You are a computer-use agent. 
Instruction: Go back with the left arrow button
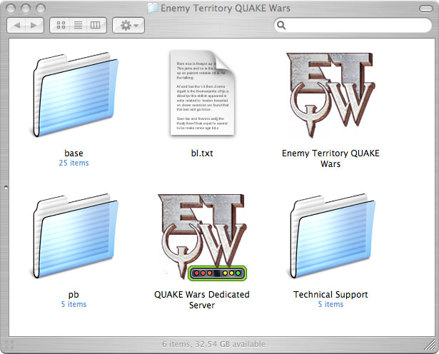[x=16, y=26]
